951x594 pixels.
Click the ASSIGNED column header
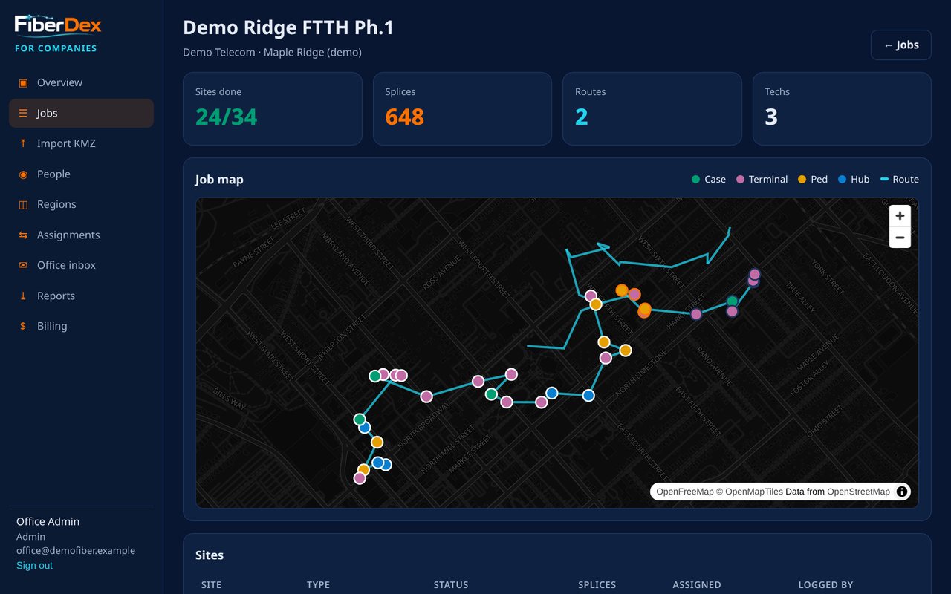(x=697, y=585)
